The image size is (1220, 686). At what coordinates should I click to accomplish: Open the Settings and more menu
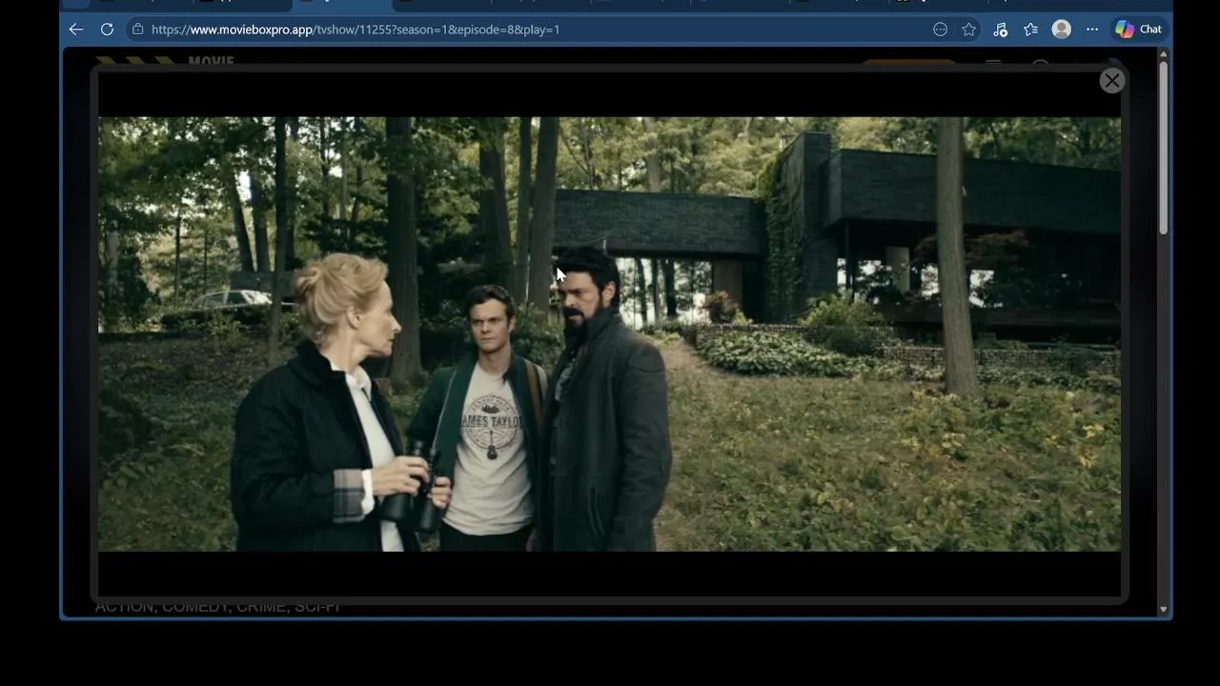click(1091, 30)
